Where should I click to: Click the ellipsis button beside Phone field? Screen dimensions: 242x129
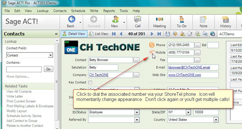[198, 45]
